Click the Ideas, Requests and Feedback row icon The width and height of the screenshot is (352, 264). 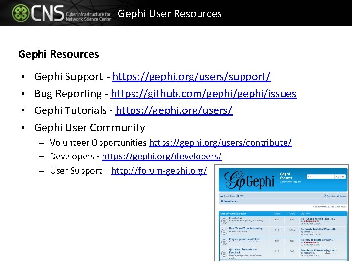[x=224, y=253]
